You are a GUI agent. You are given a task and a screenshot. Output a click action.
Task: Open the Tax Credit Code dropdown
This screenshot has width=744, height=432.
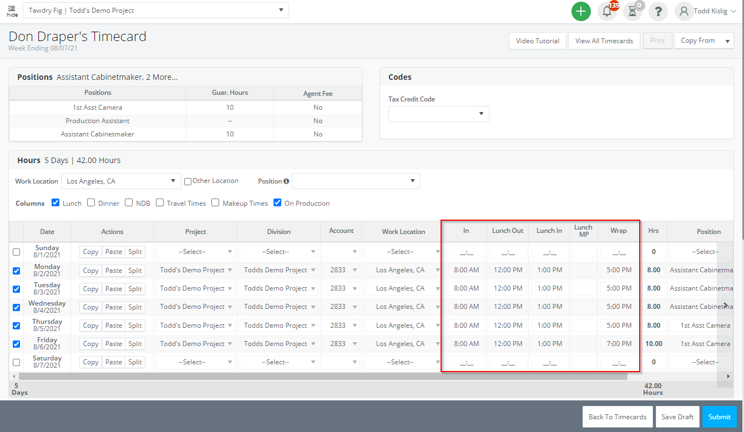[x=438, y=114]
